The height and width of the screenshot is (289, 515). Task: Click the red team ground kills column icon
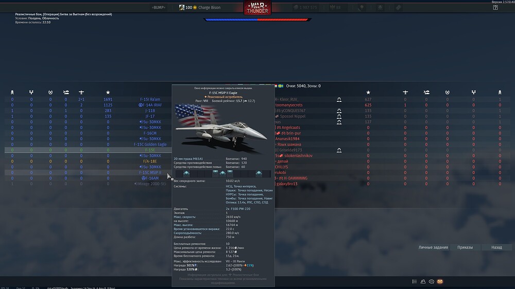[x=426, y=93]
